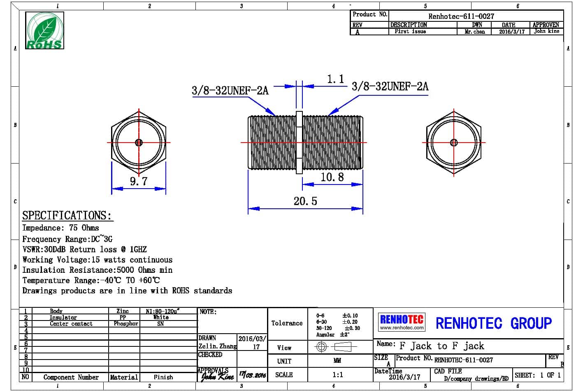Select the 1.1 flange thickness dimension

[x=335, y=79]
